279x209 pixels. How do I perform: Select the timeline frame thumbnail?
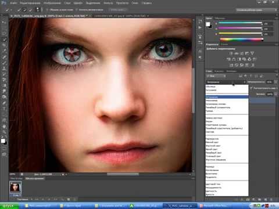coord(15,187)
